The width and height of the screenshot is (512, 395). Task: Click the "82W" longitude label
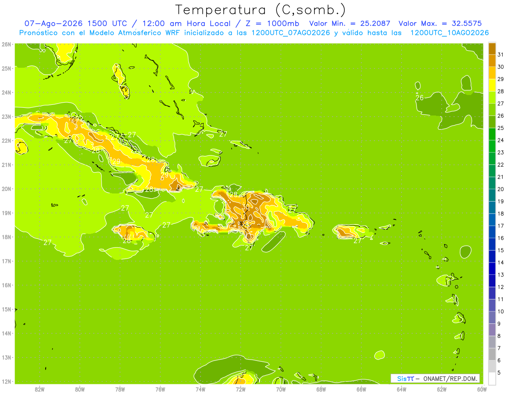(x=40, y=389)
